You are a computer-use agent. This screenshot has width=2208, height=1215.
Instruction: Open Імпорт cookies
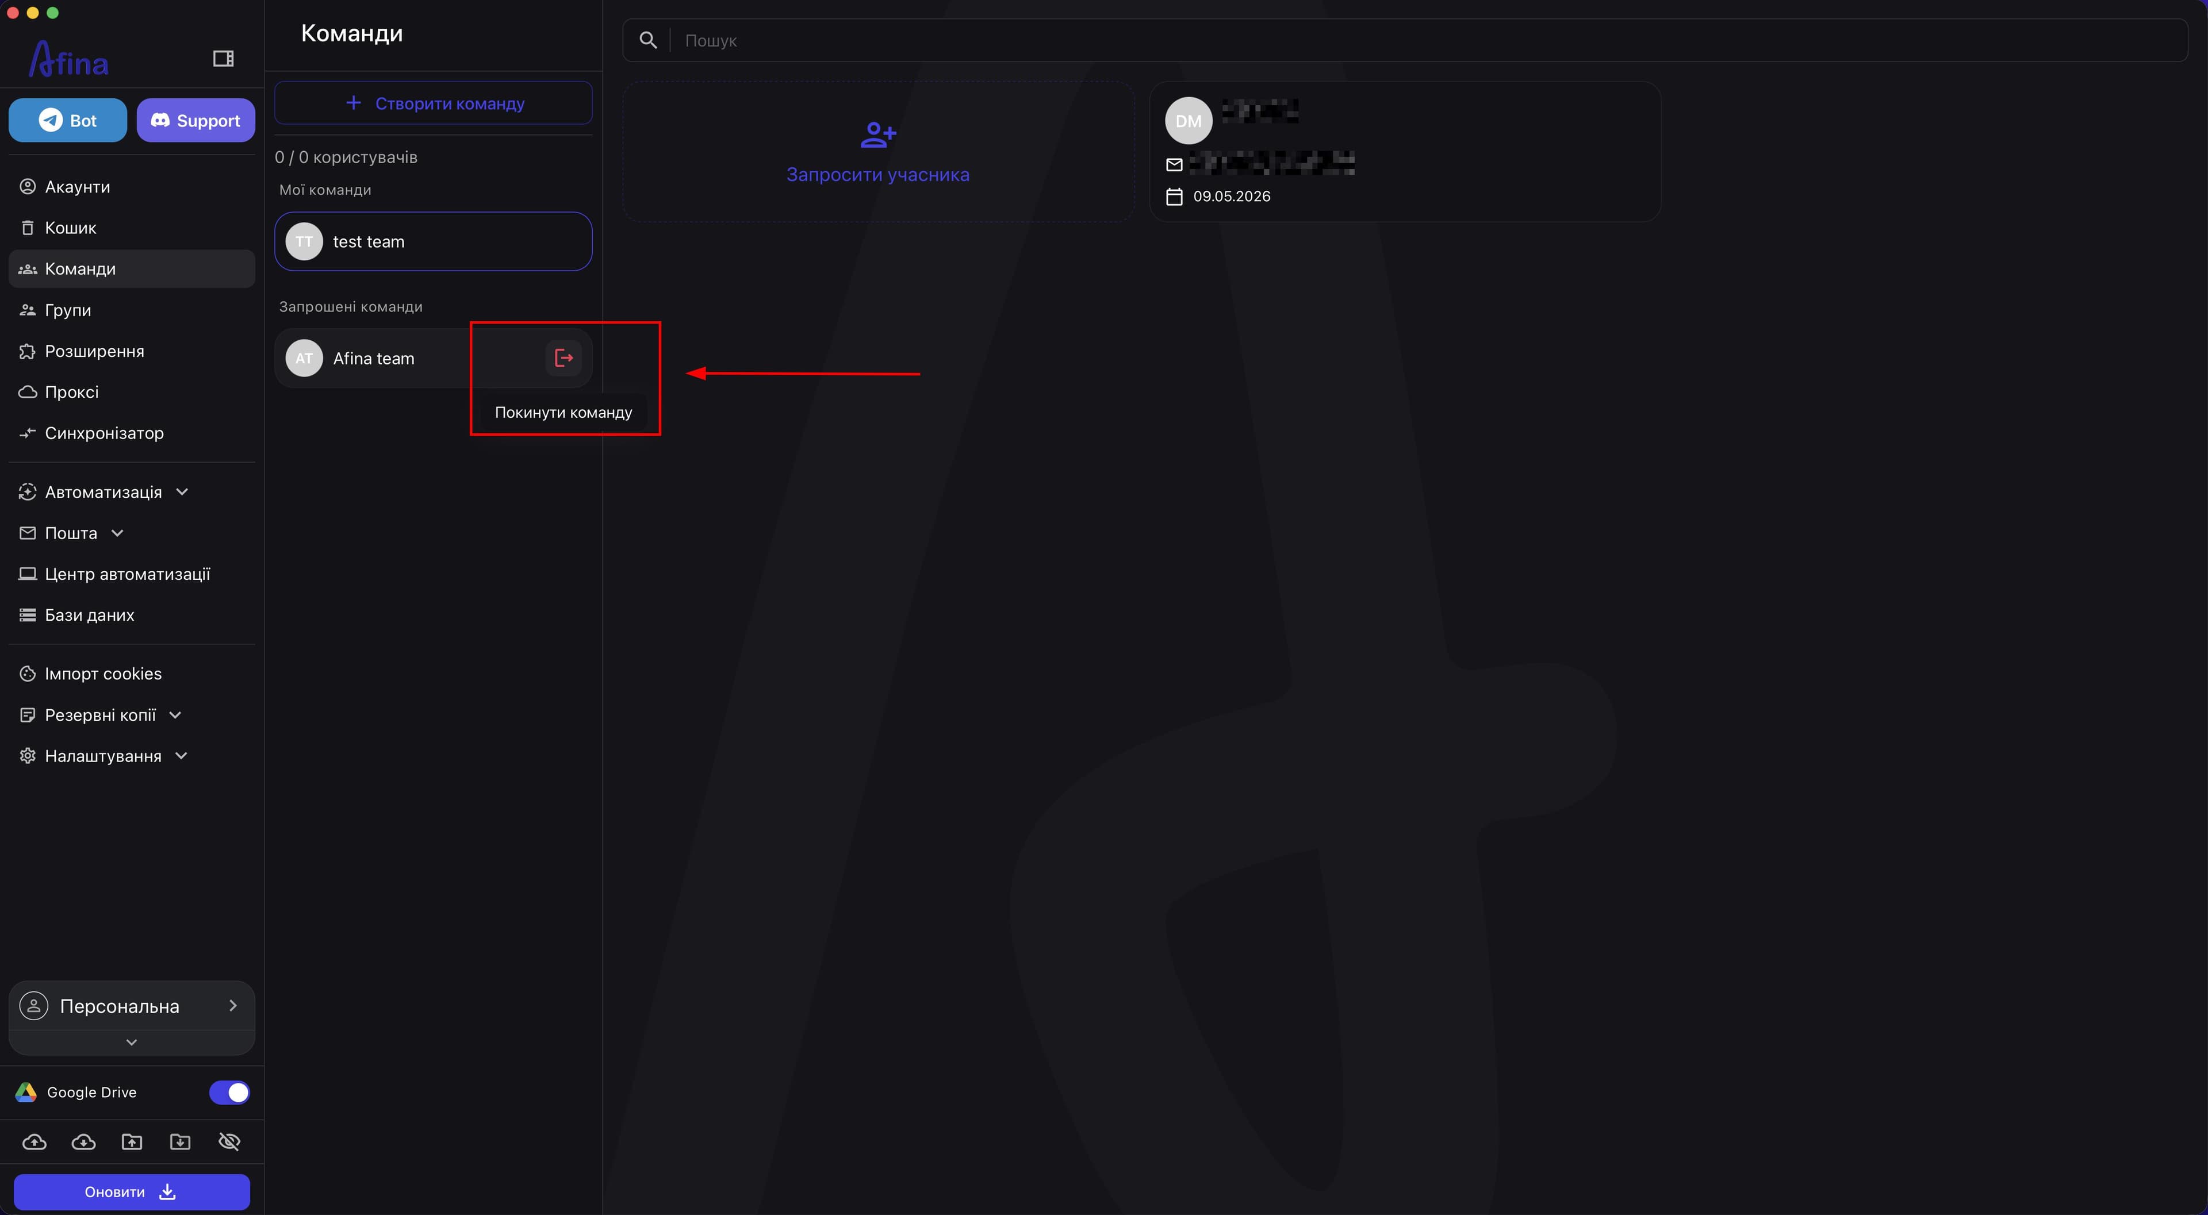[132, 674]
